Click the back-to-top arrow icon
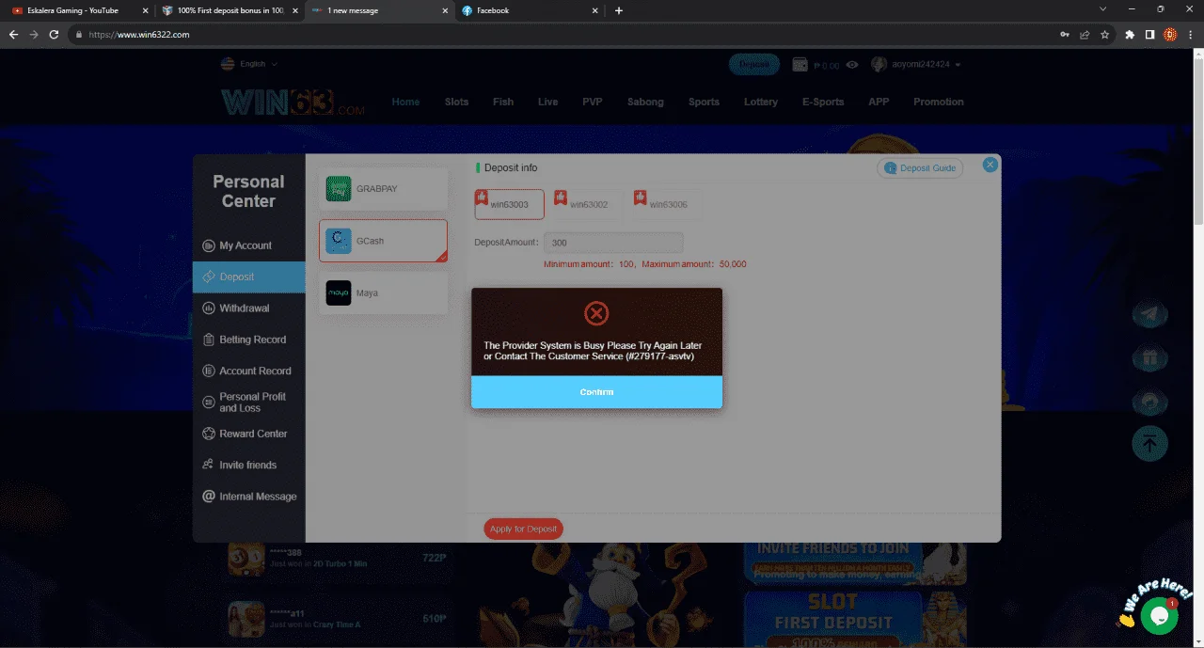1204x648 pixels. click(1149, 443)
